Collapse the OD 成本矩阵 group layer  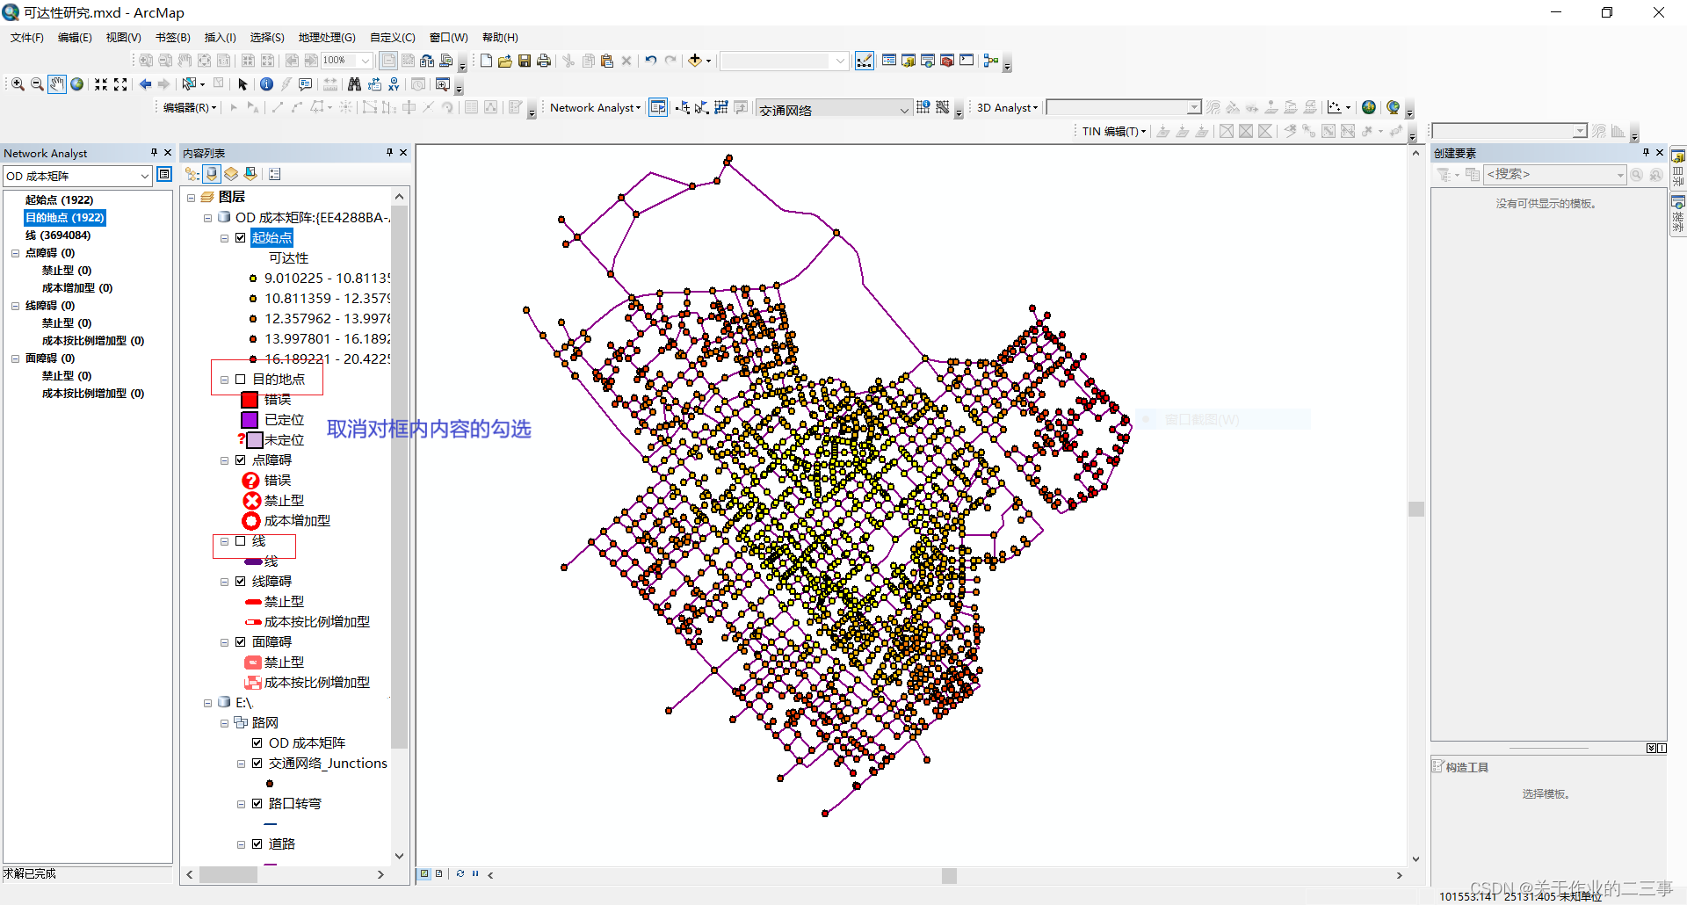point(208,218)
